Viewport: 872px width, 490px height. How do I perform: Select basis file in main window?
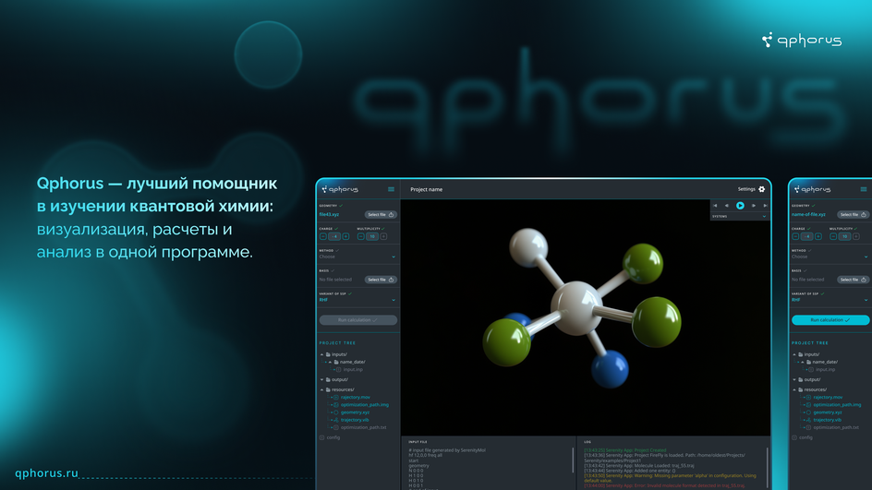coord(381,280)
